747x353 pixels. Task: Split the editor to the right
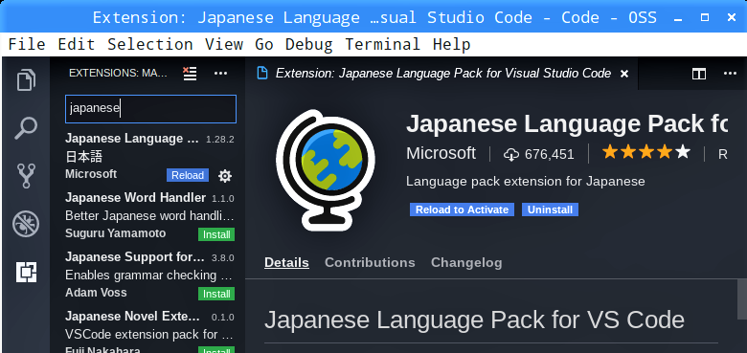tap(699, 74)
